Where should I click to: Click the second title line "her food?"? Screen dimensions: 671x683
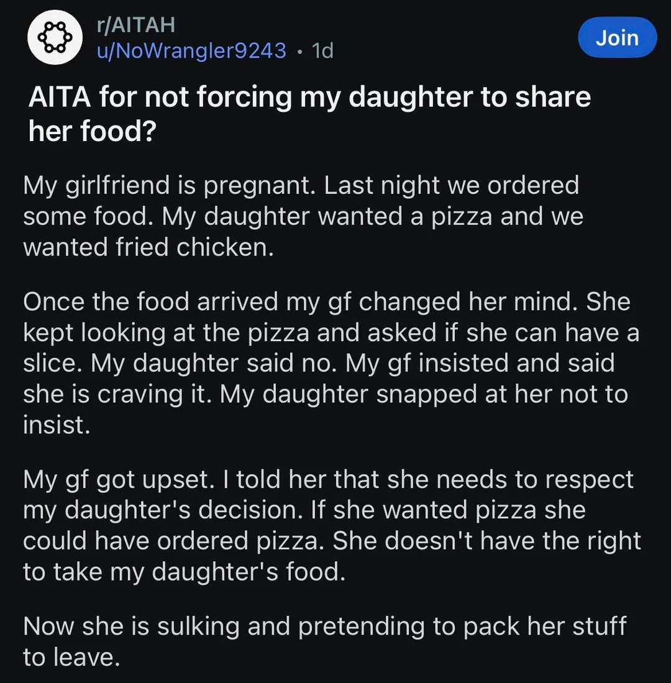click(x=93, y=131)
